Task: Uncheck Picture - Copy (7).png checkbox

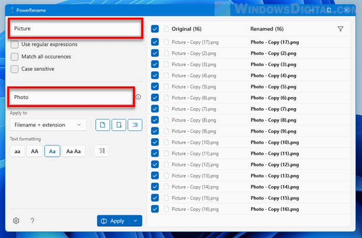Action: pyautogui.click(x=155, y=109)
